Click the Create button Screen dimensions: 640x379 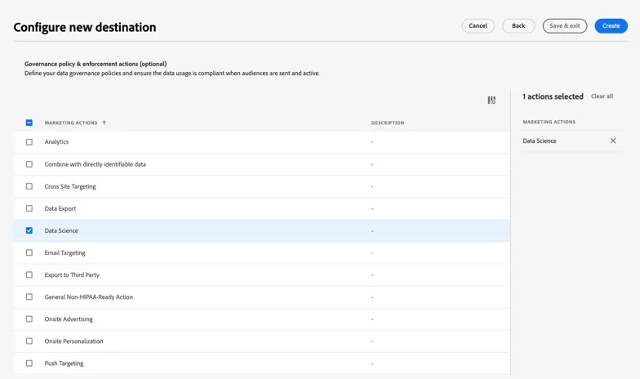(611, 26)
